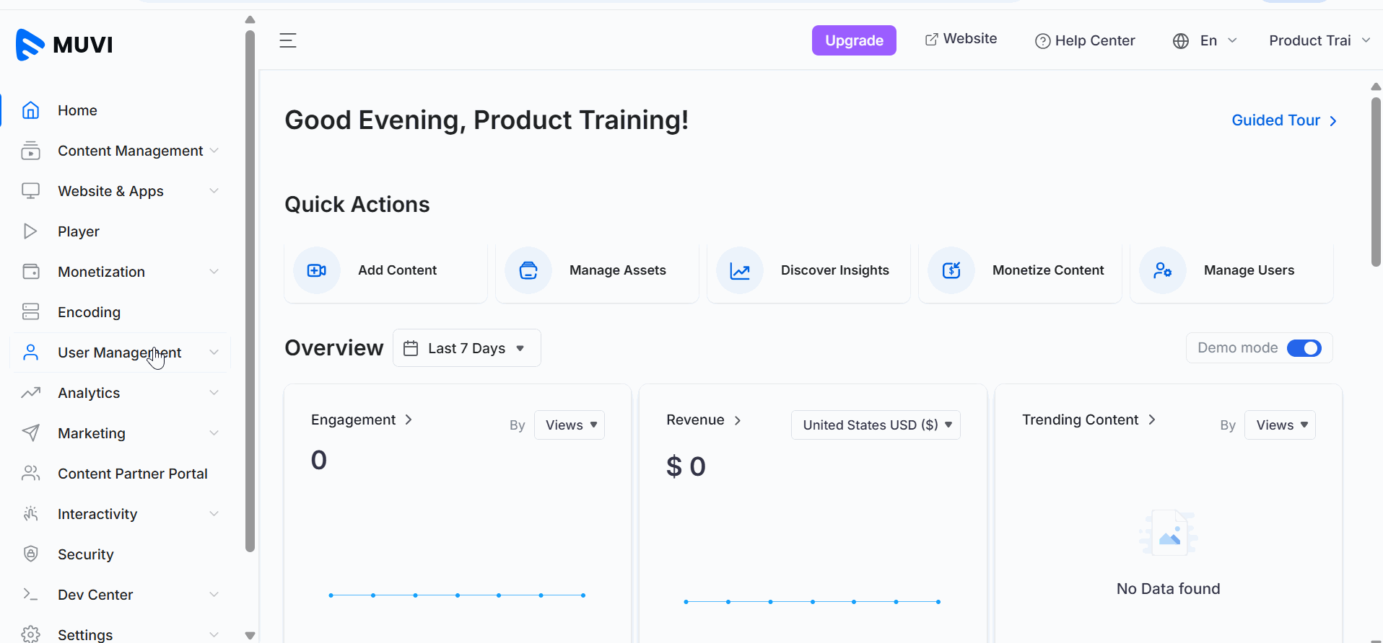Click the Discover Insights chart icon
The height and width of the screenshot is (643, 1383).
pyautogui.click(x=740, y=270)
